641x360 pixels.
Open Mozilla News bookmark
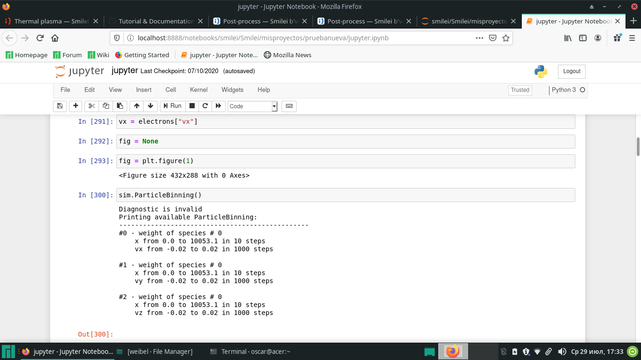tap(288, 55)
